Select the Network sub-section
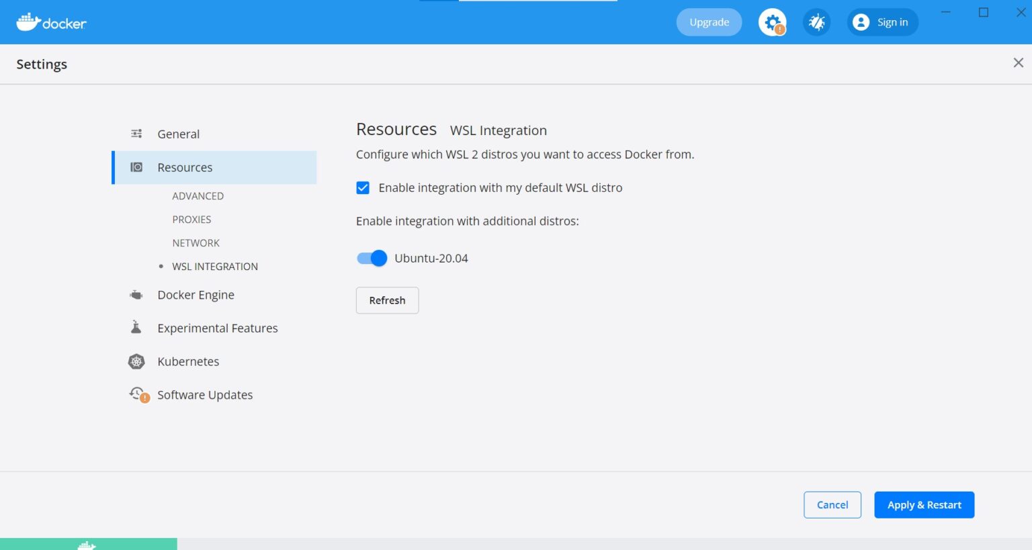The width and height of the screenshot is (1032, 550). coord(196,243)
